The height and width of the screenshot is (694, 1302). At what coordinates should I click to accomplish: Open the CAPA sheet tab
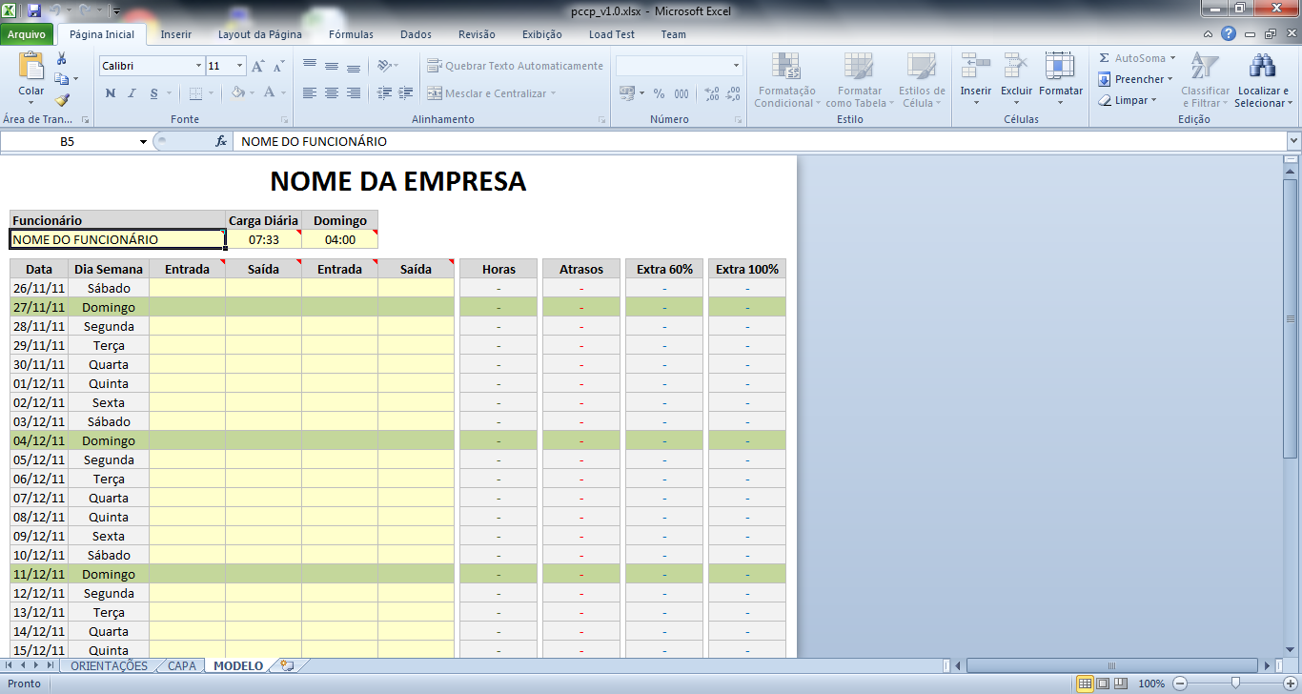click(181, 665)
